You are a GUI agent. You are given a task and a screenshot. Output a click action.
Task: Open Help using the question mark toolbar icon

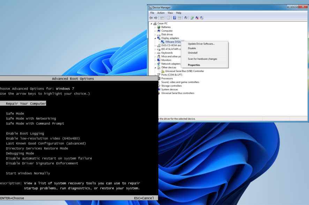pos(175,18)
